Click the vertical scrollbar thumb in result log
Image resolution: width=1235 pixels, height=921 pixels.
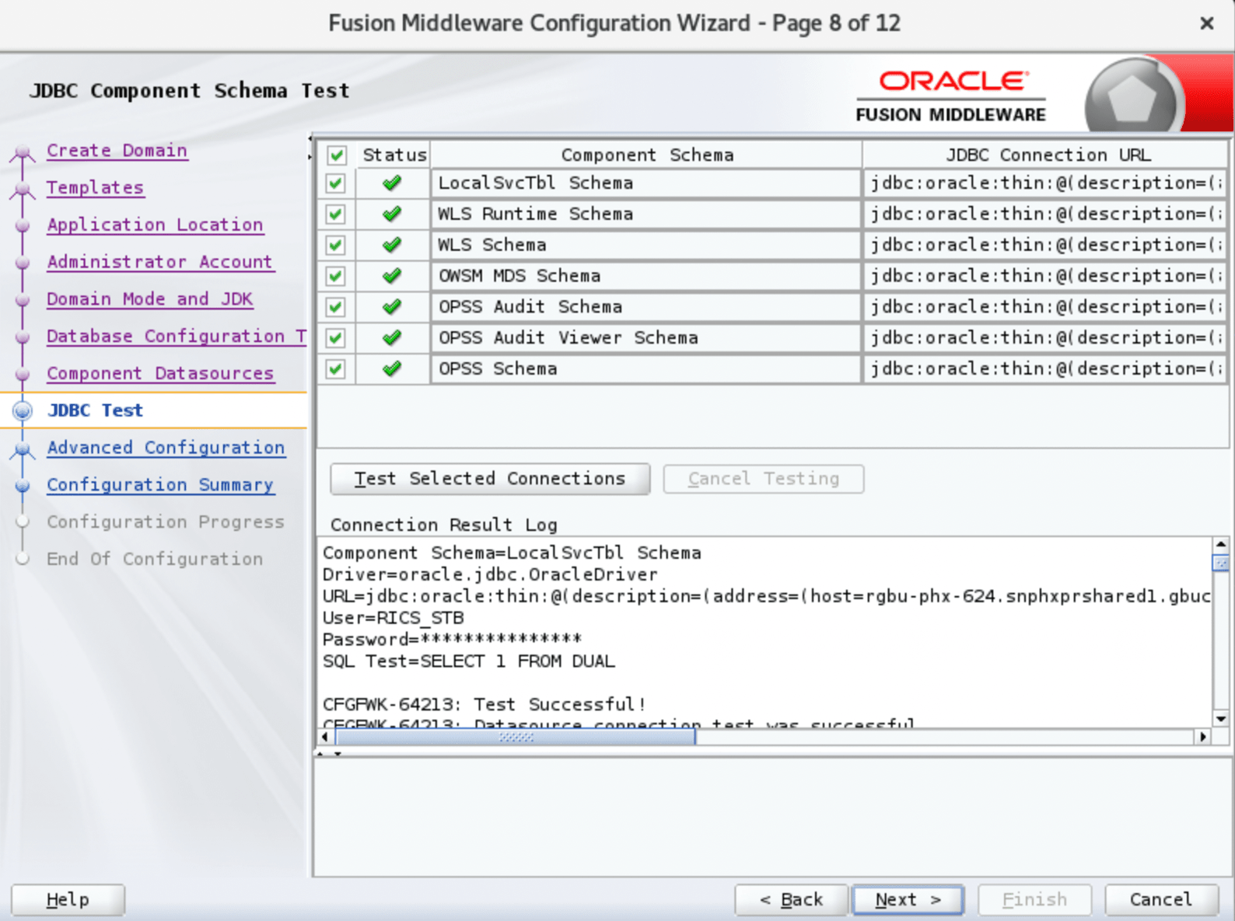tap(1220, 563)
